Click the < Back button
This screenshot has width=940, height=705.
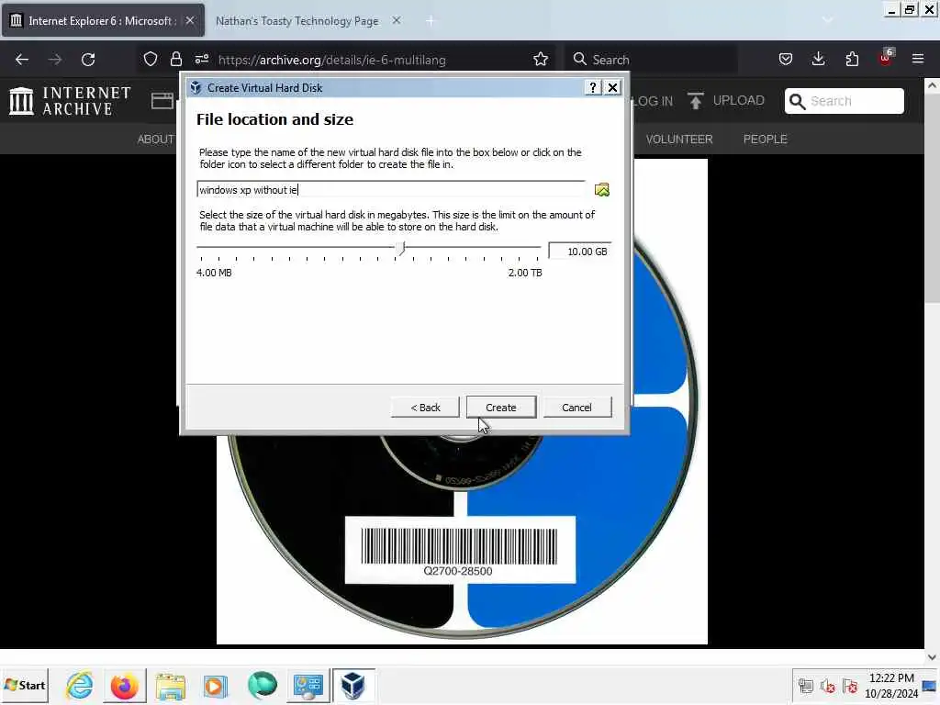coord(425,407)
